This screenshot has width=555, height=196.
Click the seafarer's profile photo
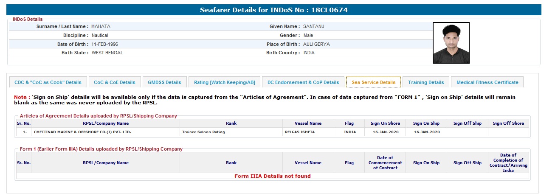click(451, 43)
